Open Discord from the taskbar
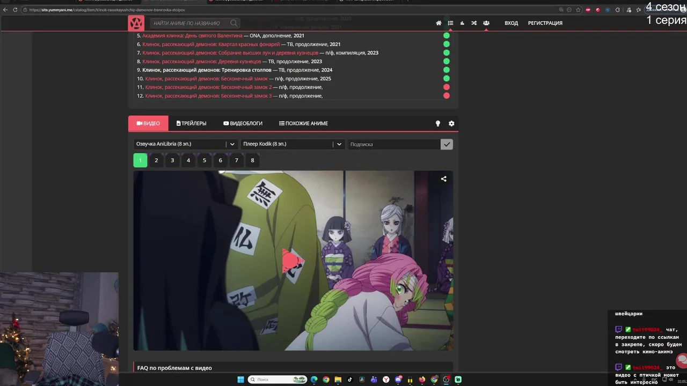The width and height of the screenshot is (687, 386). (398, 380)
